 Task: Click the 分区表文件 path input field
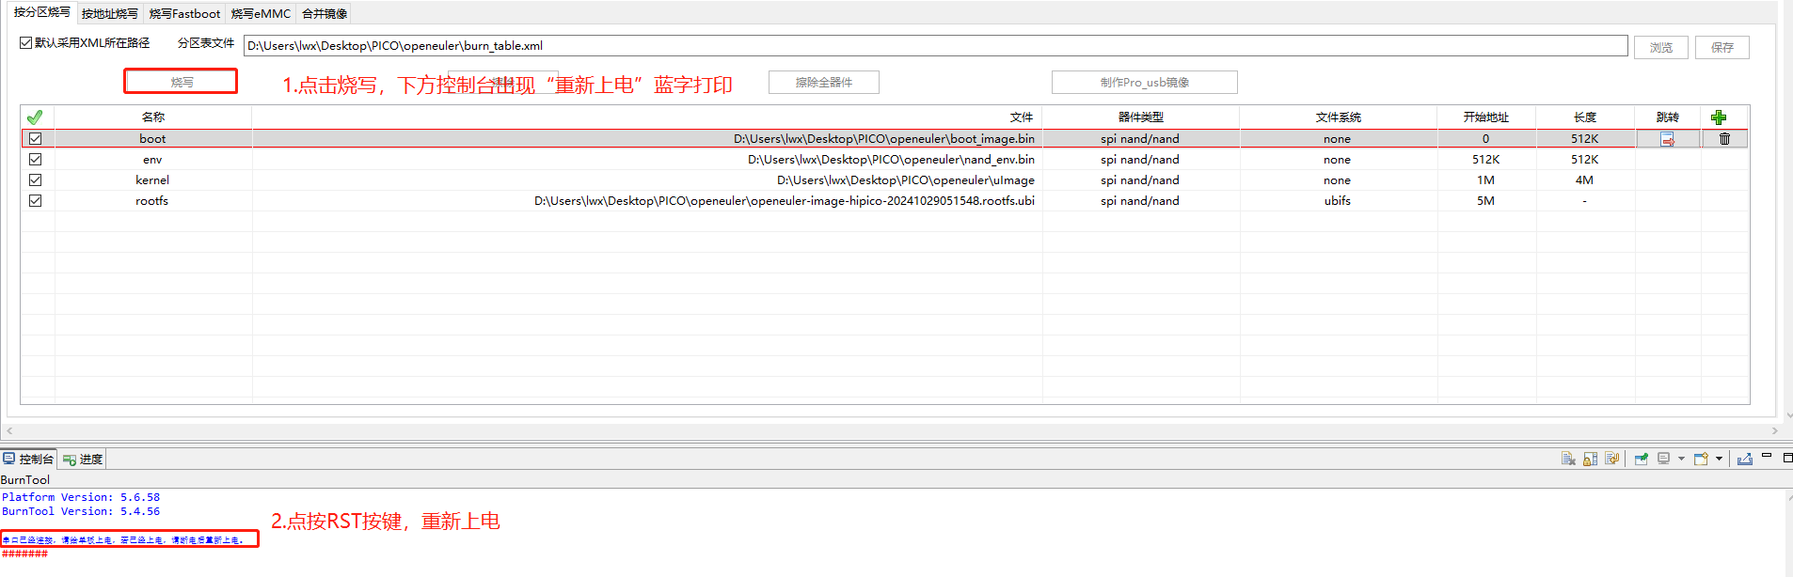click(934, 46)
